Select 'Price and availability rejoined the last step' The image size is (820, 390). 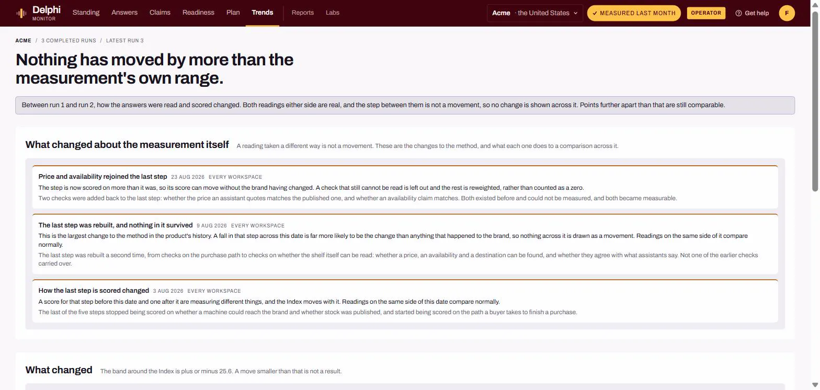(x=103, y=177)
